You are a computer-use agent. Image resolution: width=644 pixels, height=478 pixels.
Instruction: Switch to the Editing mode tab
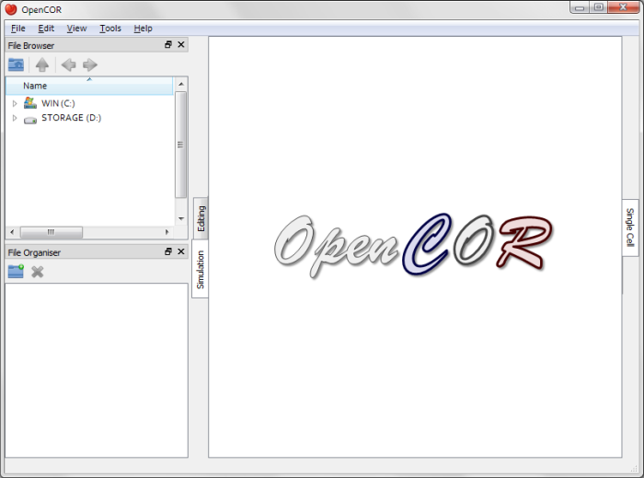pyautogui.click(x=201, y=219)
